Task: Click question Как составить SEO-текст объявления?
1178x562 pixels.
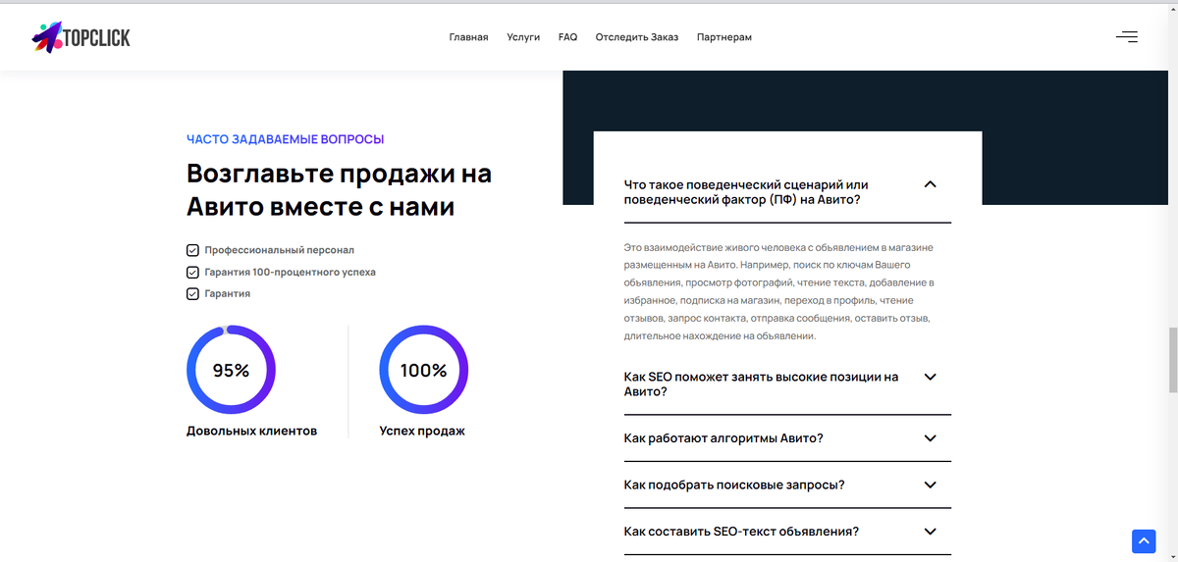Action: point(741,532)
